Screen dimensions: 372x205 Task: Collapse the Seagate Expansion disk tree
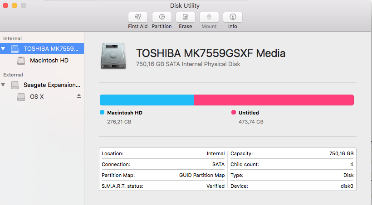pos(4,85)
